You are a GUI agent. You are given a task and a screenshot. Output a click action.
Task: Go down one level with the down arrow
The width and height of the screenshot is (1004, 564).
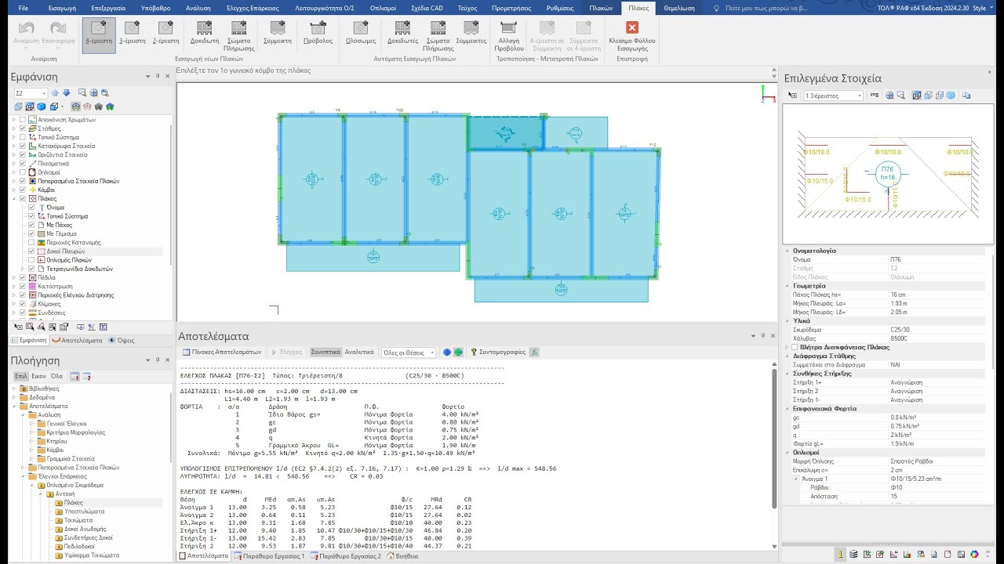66,93
